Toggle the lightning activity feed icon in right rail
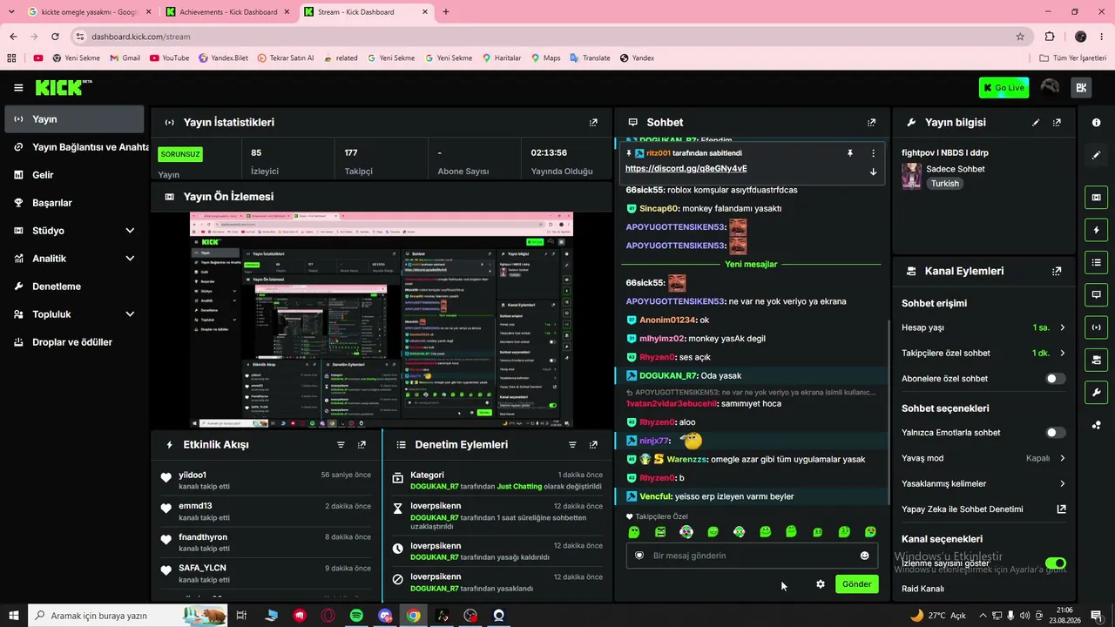This screenshot has width=1115, height=627. coord(1096,230)
